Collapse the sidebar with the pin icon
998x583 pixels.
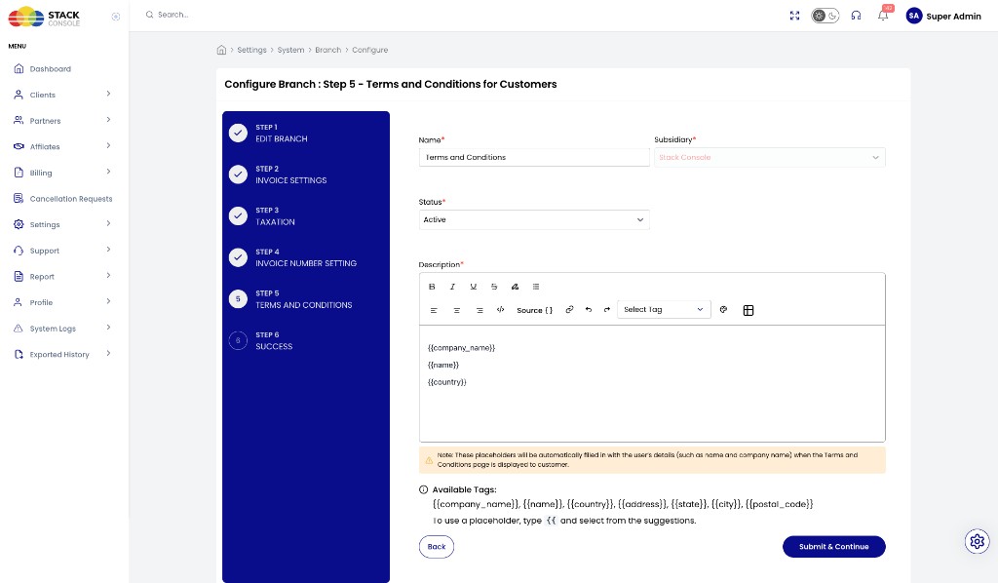[x=116, y=17]
